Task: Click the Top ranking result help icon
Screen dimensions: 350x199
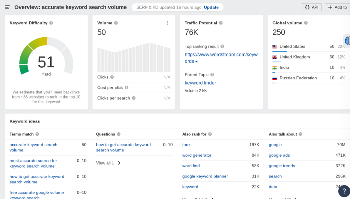Action: 222,47
